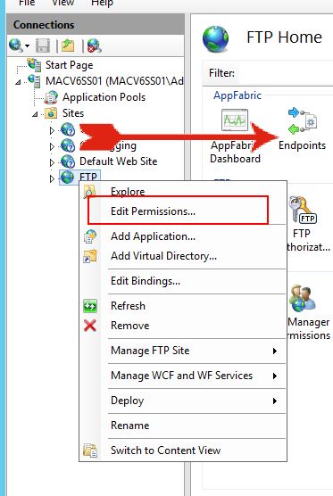Click the delete connection globe toolbar icon
333x496 pixels.
point(94,45)
